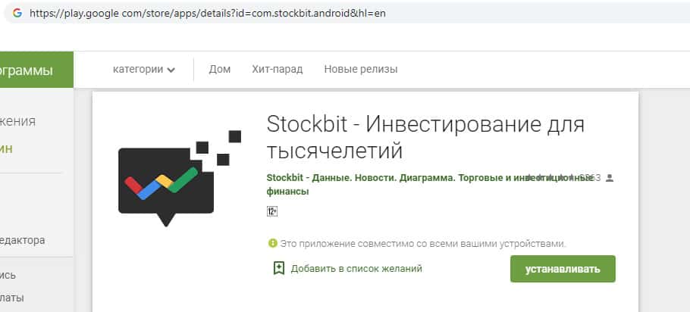Click the Stockbit app title heading

click(425, 138)
